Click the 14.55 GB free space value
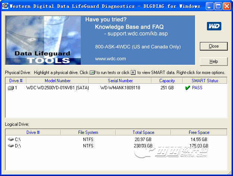 click(199, 140)
